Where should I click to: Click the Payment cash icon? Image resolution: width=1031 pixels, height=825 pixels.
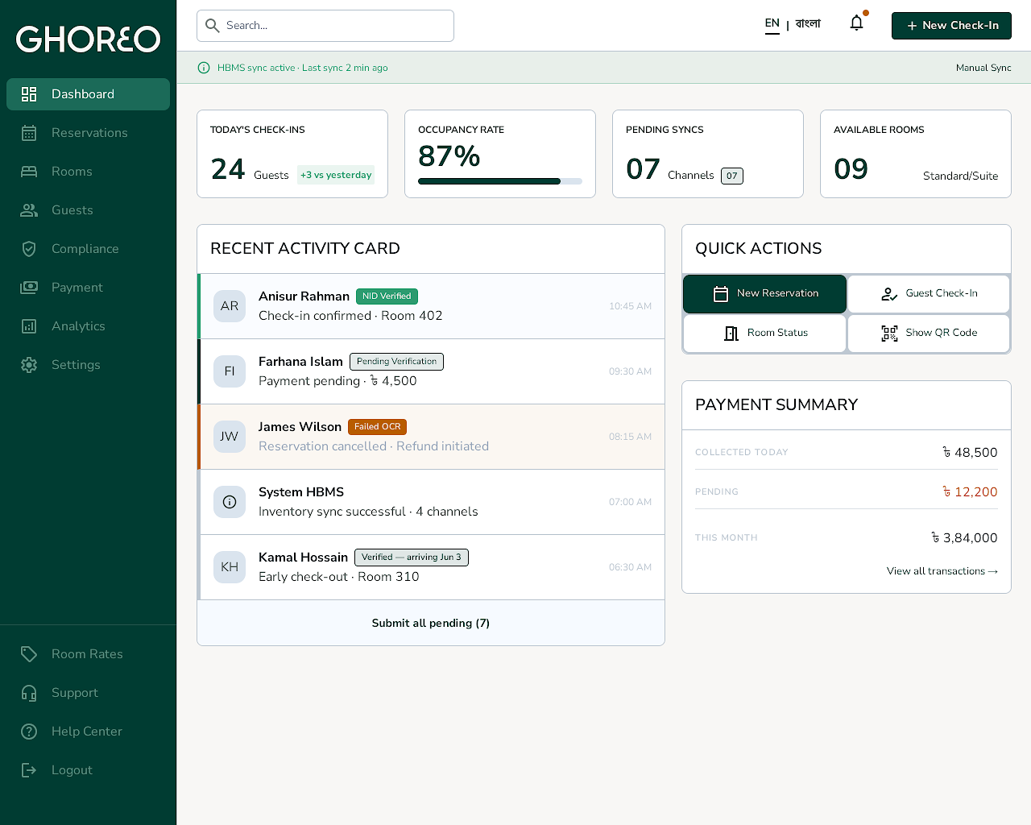pos(29,288)
